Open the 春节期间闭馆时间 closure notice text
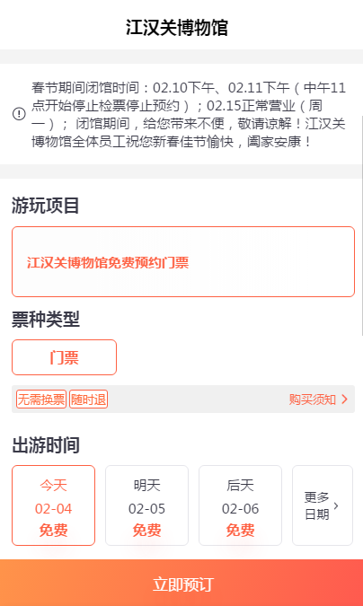 (x=188, y=114)
